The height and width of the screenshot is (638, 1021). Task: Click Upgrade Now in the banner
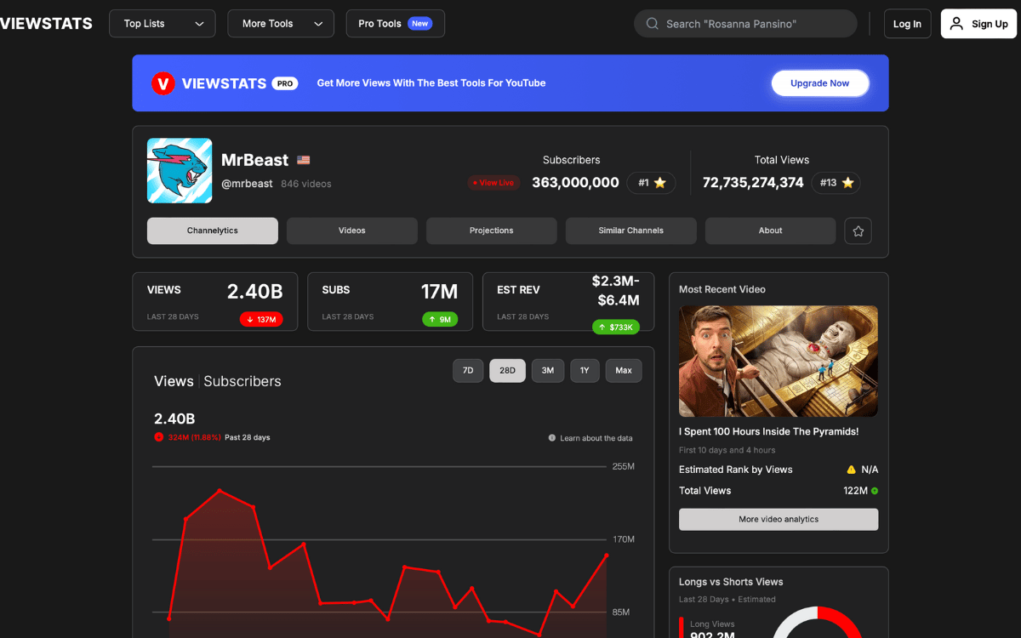(x=820, y=83)
